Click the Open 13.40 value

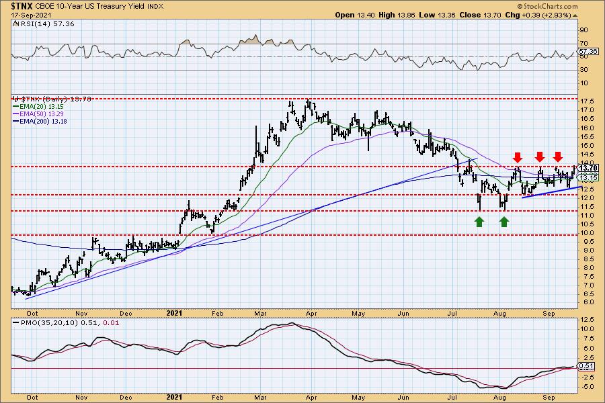point(355,15)
